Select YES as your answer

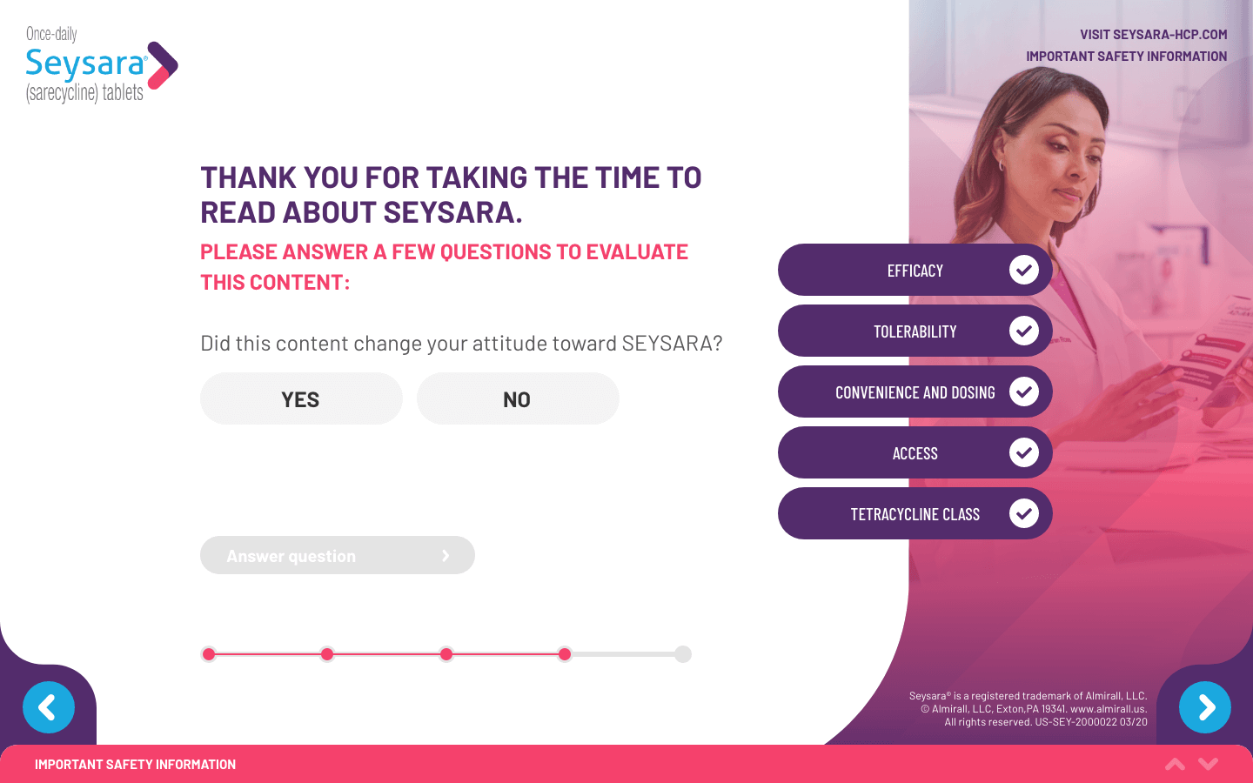[301, 399]
